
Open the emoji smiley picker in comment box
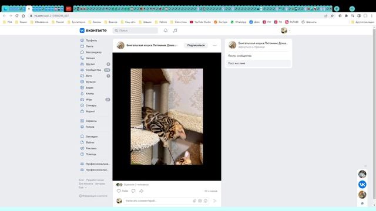[206, 200]
